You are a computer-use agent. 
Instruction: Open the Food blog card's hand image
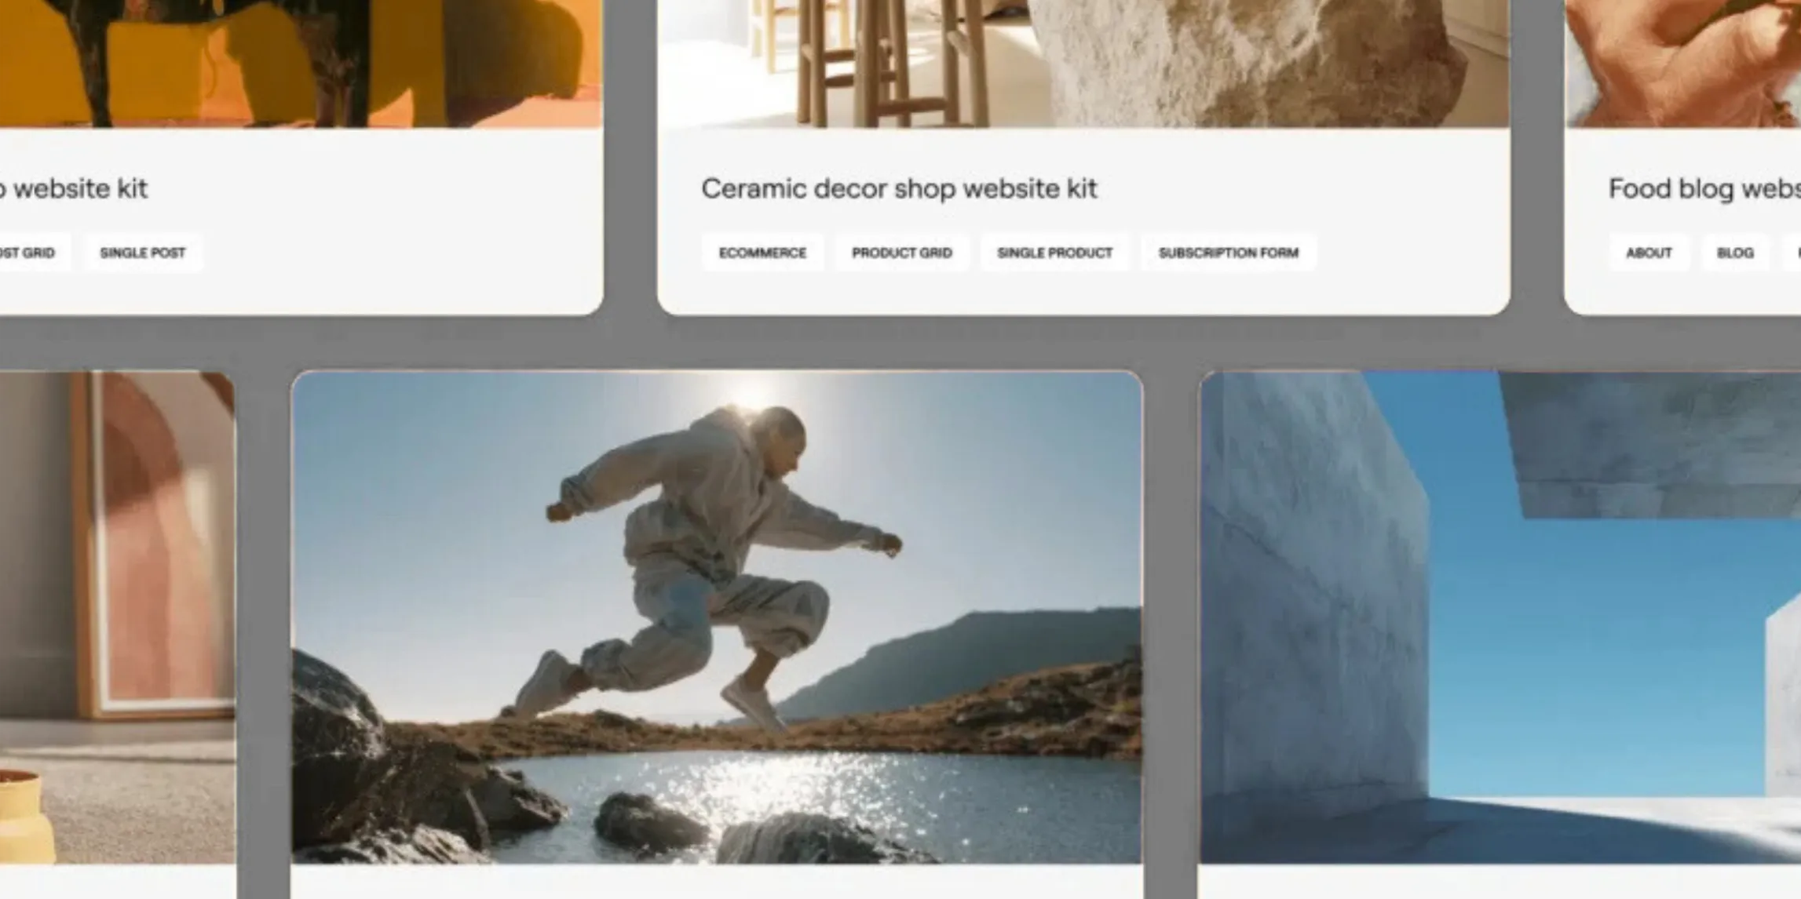(x=1682, y=63)
